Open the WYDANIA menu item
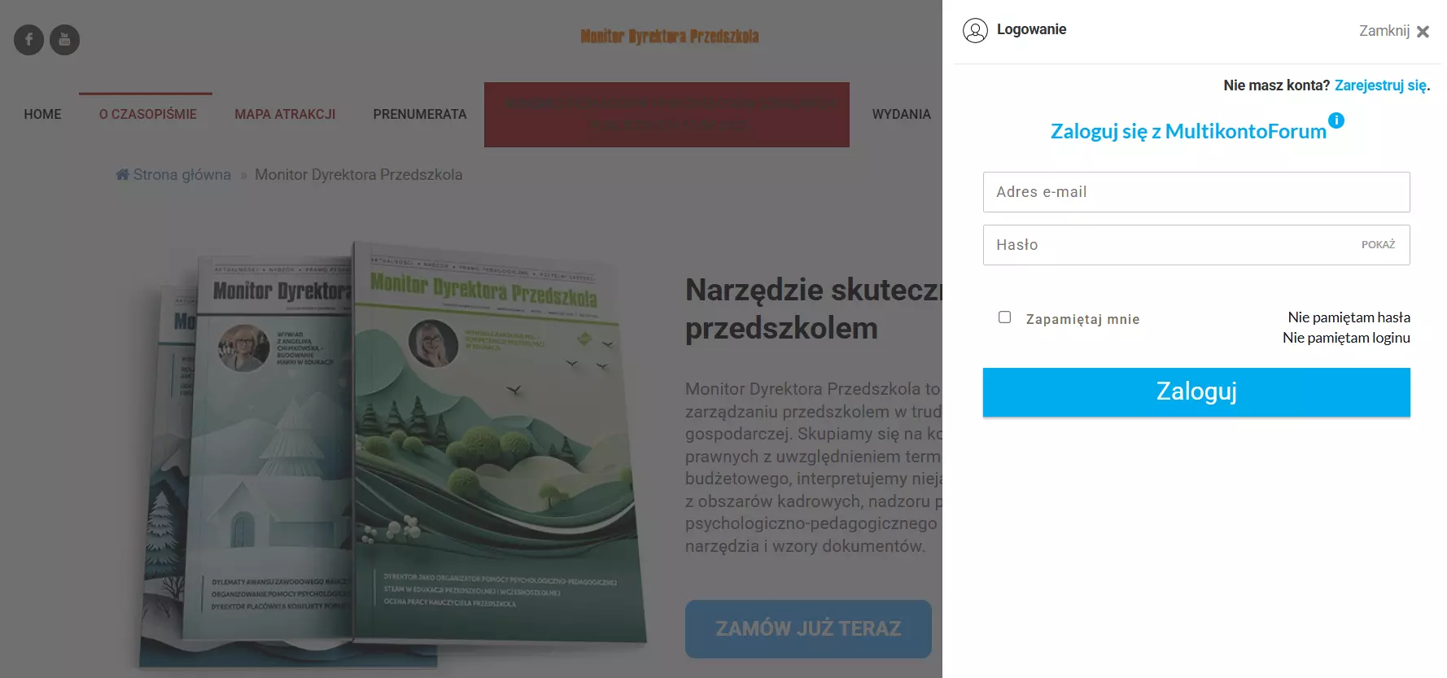The width and height of the screenshot is (1447, 678). 902,114
